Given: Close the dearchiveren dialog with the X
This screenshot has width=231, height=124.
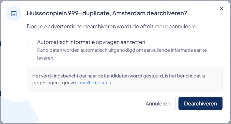Looking at the screenshot, I should [x=222, y=9].
